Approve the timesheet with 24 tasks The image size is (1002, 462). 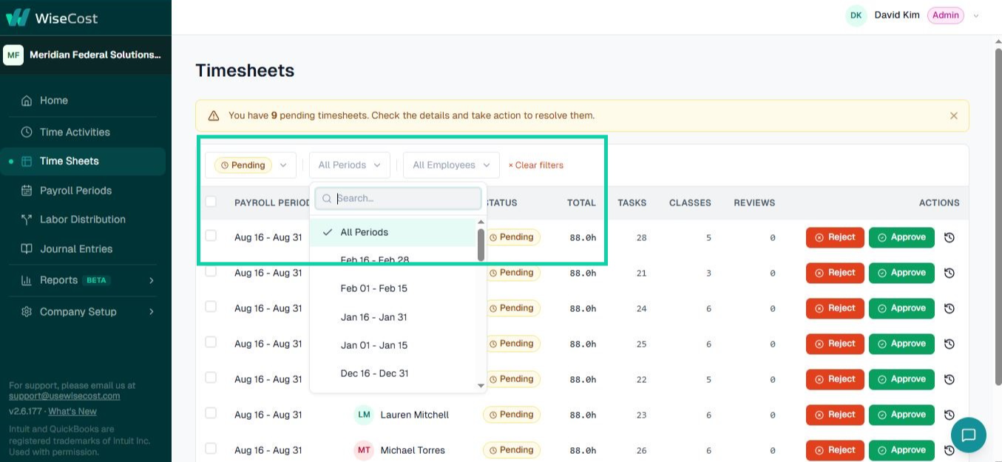[901, 308]
